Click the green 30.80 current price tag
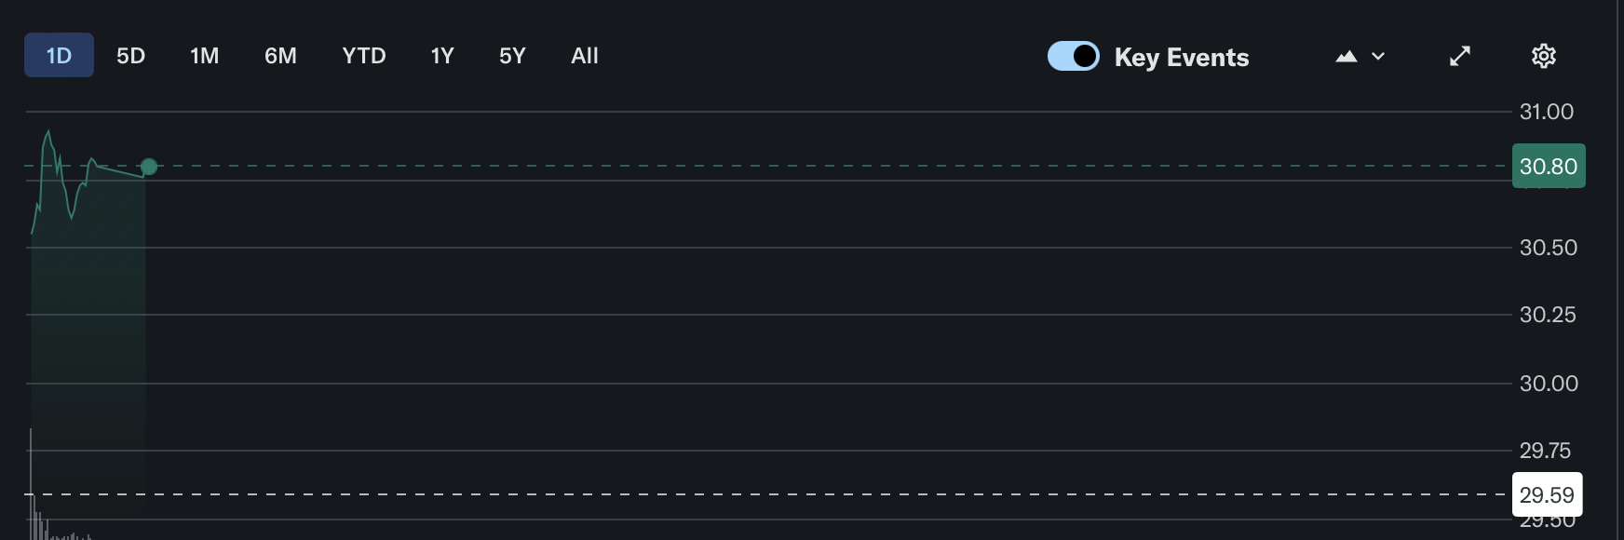Screen dimensions: 1624x540 coord(1548,167)
